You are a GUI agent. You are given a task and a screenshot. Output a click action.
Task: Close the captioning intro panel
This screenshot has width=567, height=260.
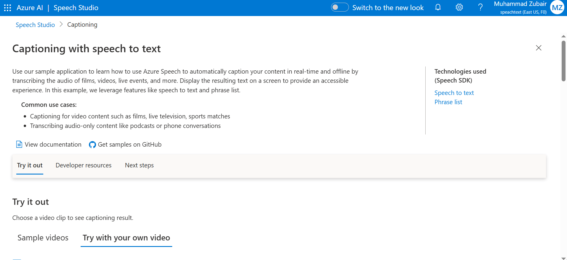(539, 48)
